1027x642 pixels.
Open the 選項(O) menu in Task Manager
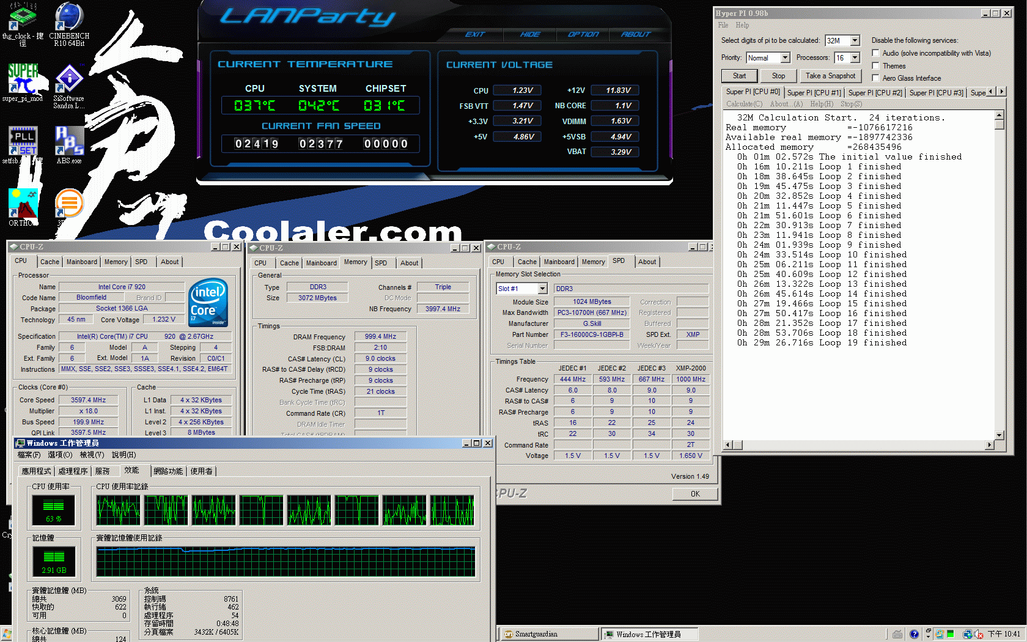[x=60, y=455]
